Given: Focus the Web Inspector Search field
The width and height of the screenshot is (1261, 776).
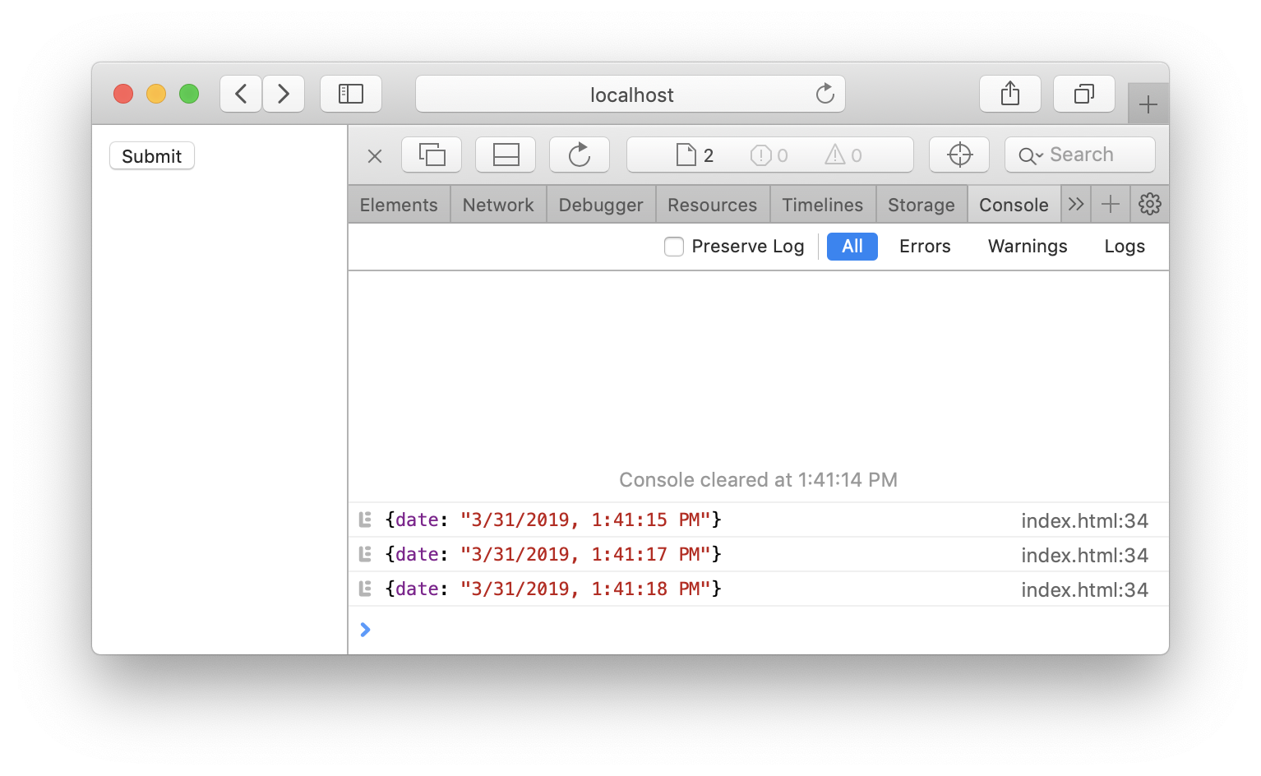Looking at the screenshot, I should pyautogui.click(x=1080, y=155).
